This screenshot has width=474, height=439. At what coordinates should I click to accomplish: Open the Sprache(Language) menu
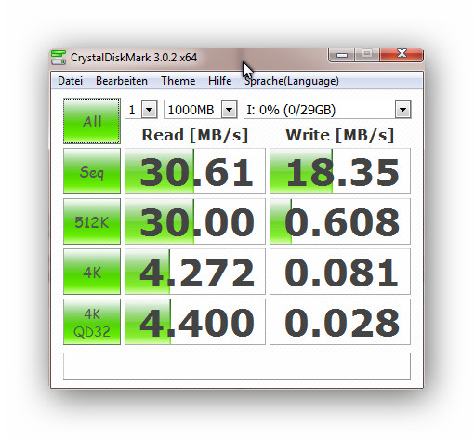pyautogui.click(x=292, y=81)
